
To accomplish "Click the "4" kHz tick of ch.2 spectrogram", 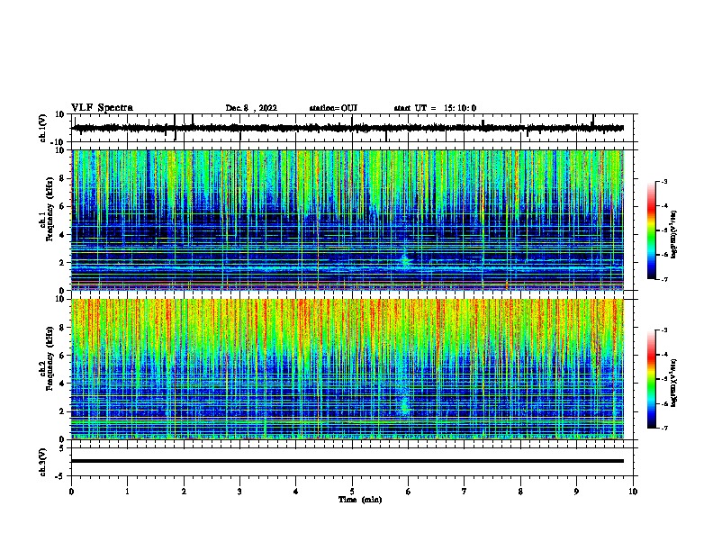I will [x=62, y=384].
